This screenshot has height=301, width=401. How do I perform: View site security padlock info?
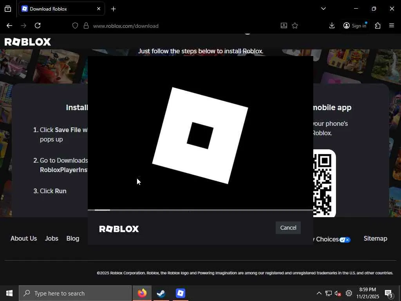click(x=86, y=25)
